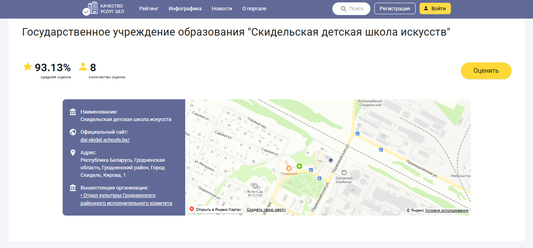The image size is (533, 248).
Task: Click the yellow star rating icon
Action: coord(27,66)
